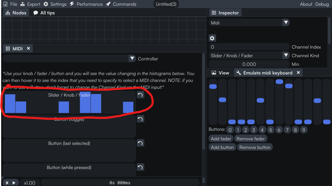Close the Emulate midi keyboard tab

pos(298,73)
